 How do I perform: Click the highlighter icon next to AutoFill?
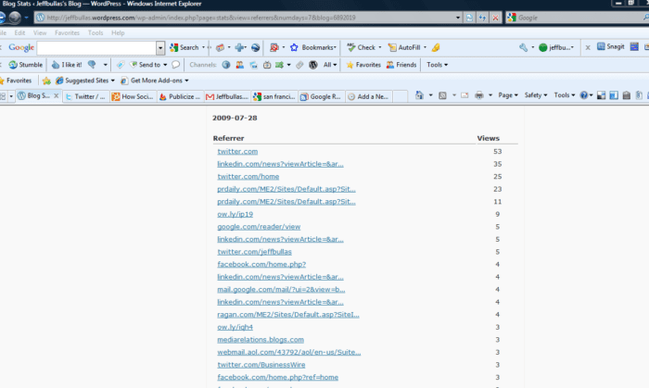point(436,47)
